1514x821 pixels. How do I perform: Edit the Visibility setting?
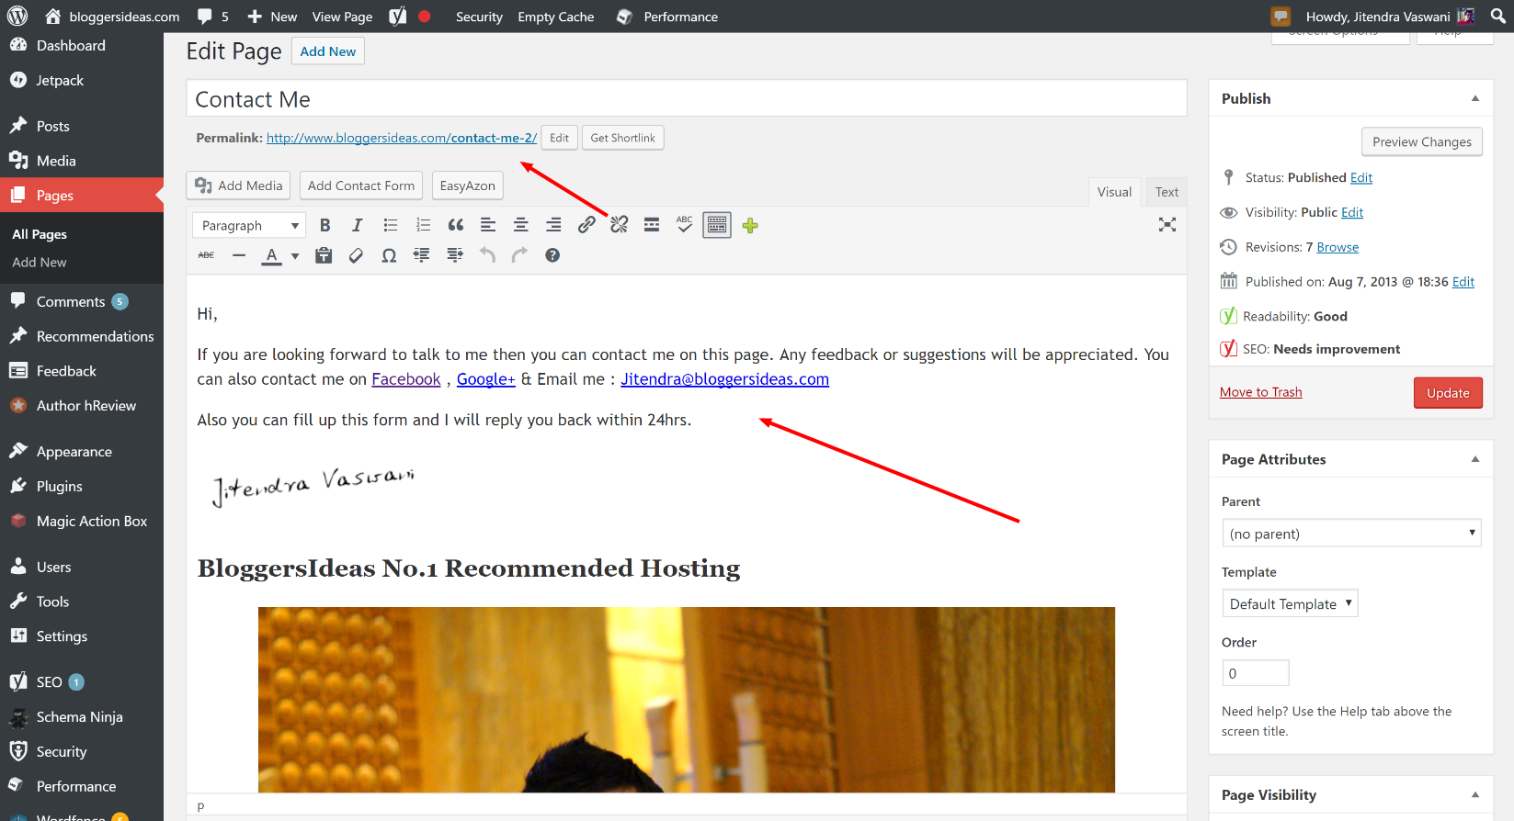click(x=1352, y=212)
